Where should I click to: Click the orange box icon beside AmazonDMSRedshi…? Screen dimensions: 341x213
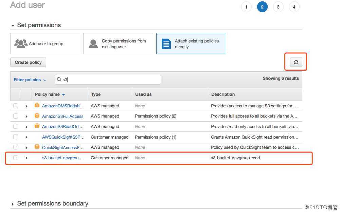click(37, 105)
